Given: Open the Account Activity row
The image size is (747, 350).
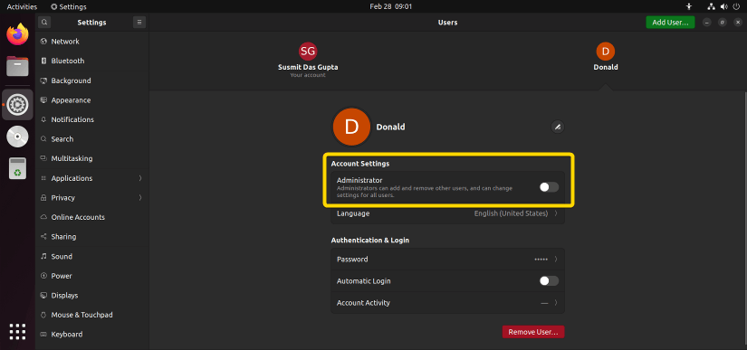Looking at the screenshot, I should [447, 302].
